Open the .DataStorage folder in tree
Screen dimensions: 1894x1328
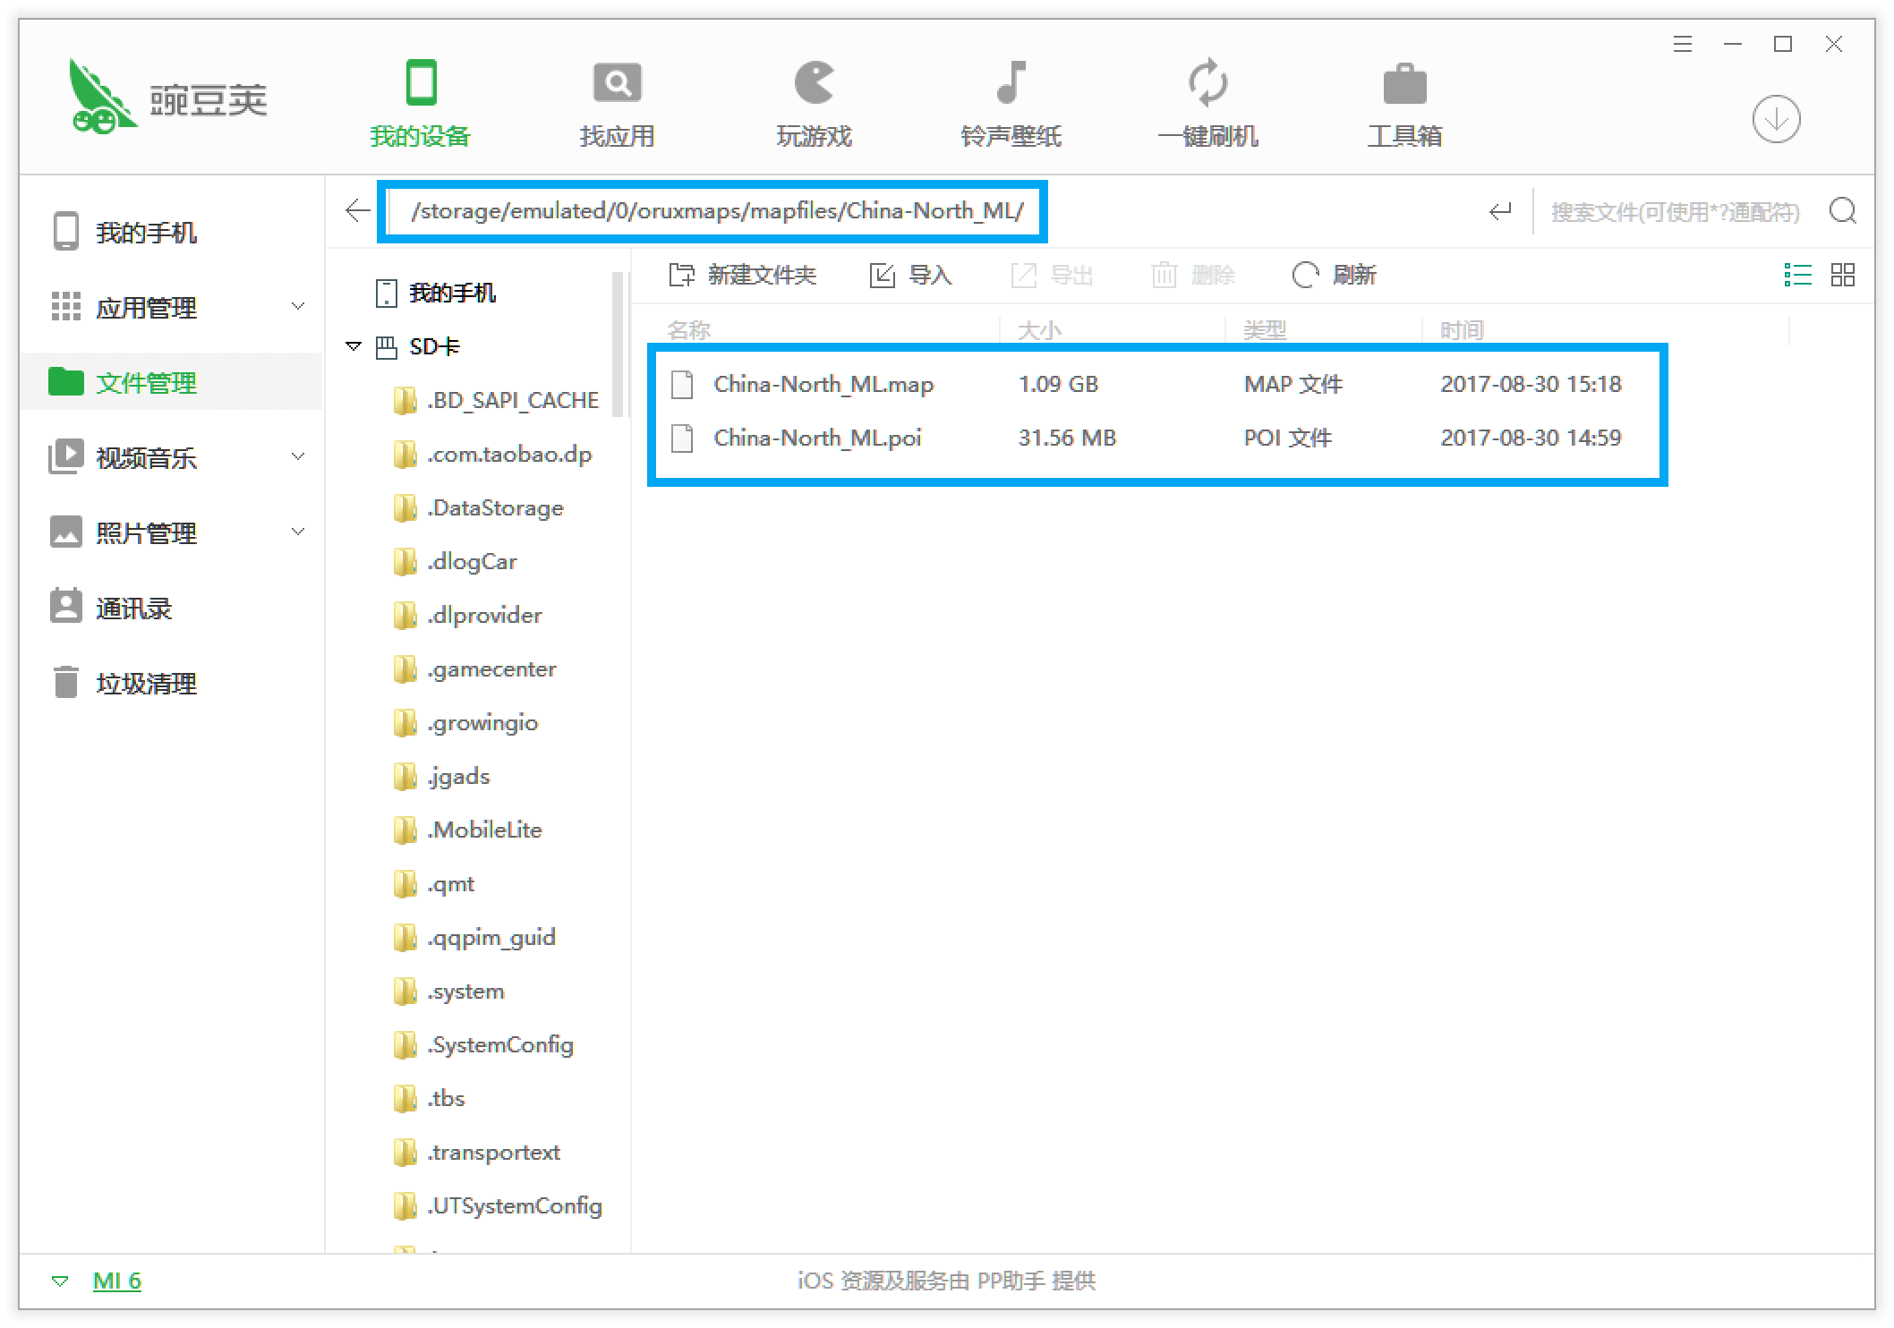click(x=495, y=508)
